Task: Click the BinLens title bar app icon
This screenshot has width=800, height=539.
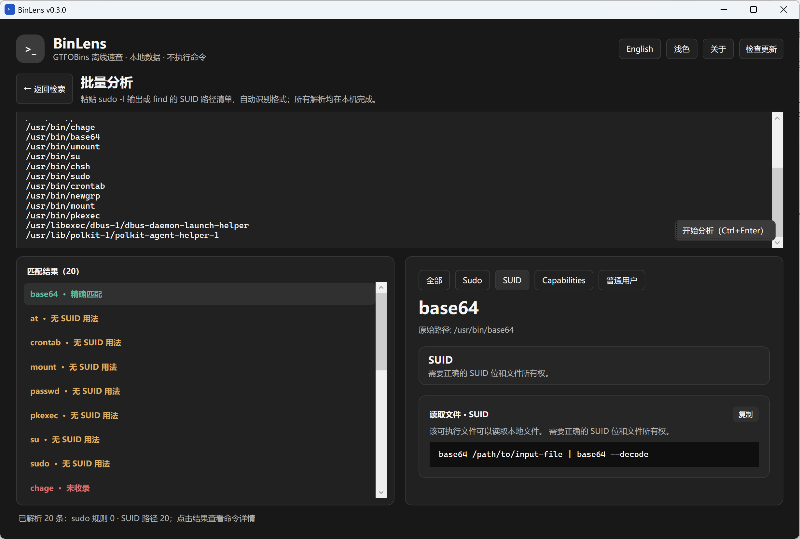Action: click(x=9, y=10)
